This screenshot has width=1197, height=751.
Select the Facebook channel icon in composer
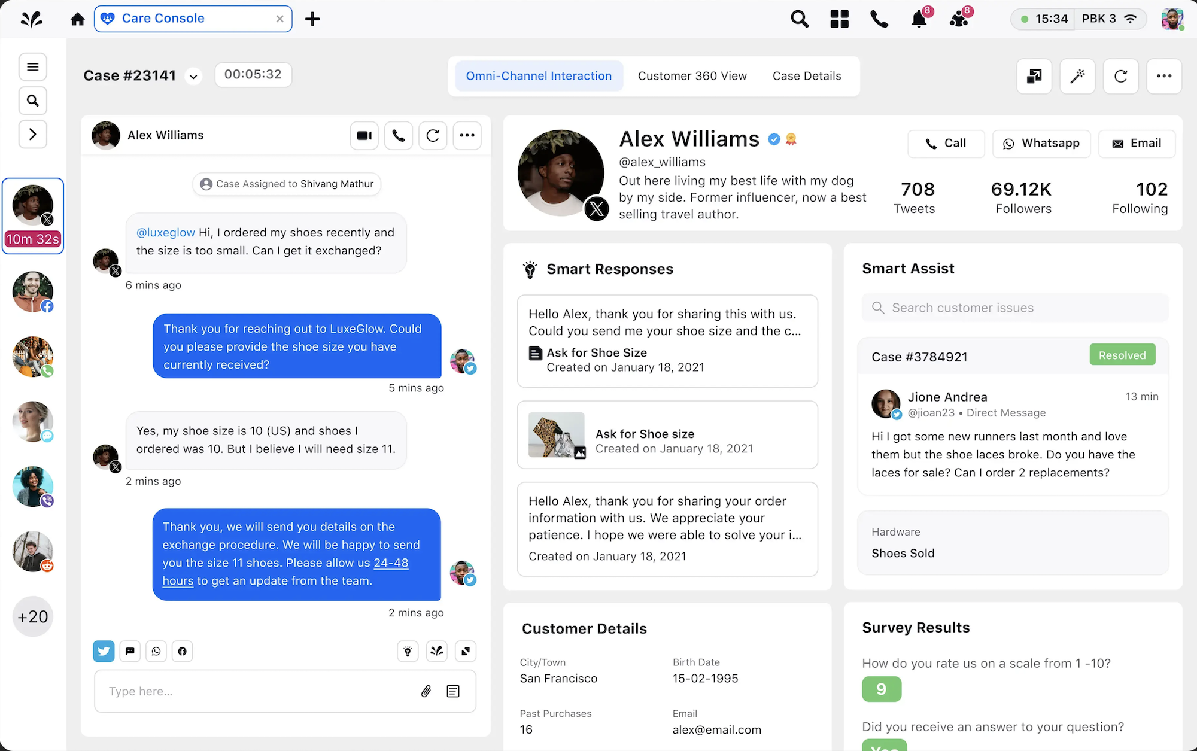click(181, 652)
